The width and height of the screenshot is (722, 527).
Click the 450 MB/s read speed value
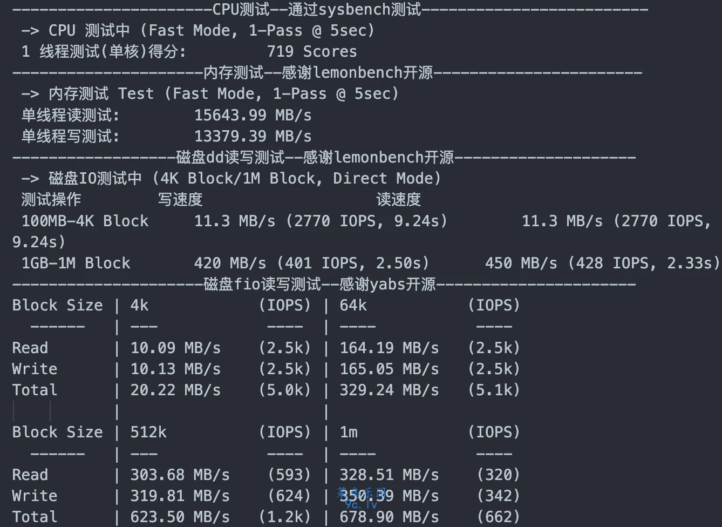tap(521, 263)
